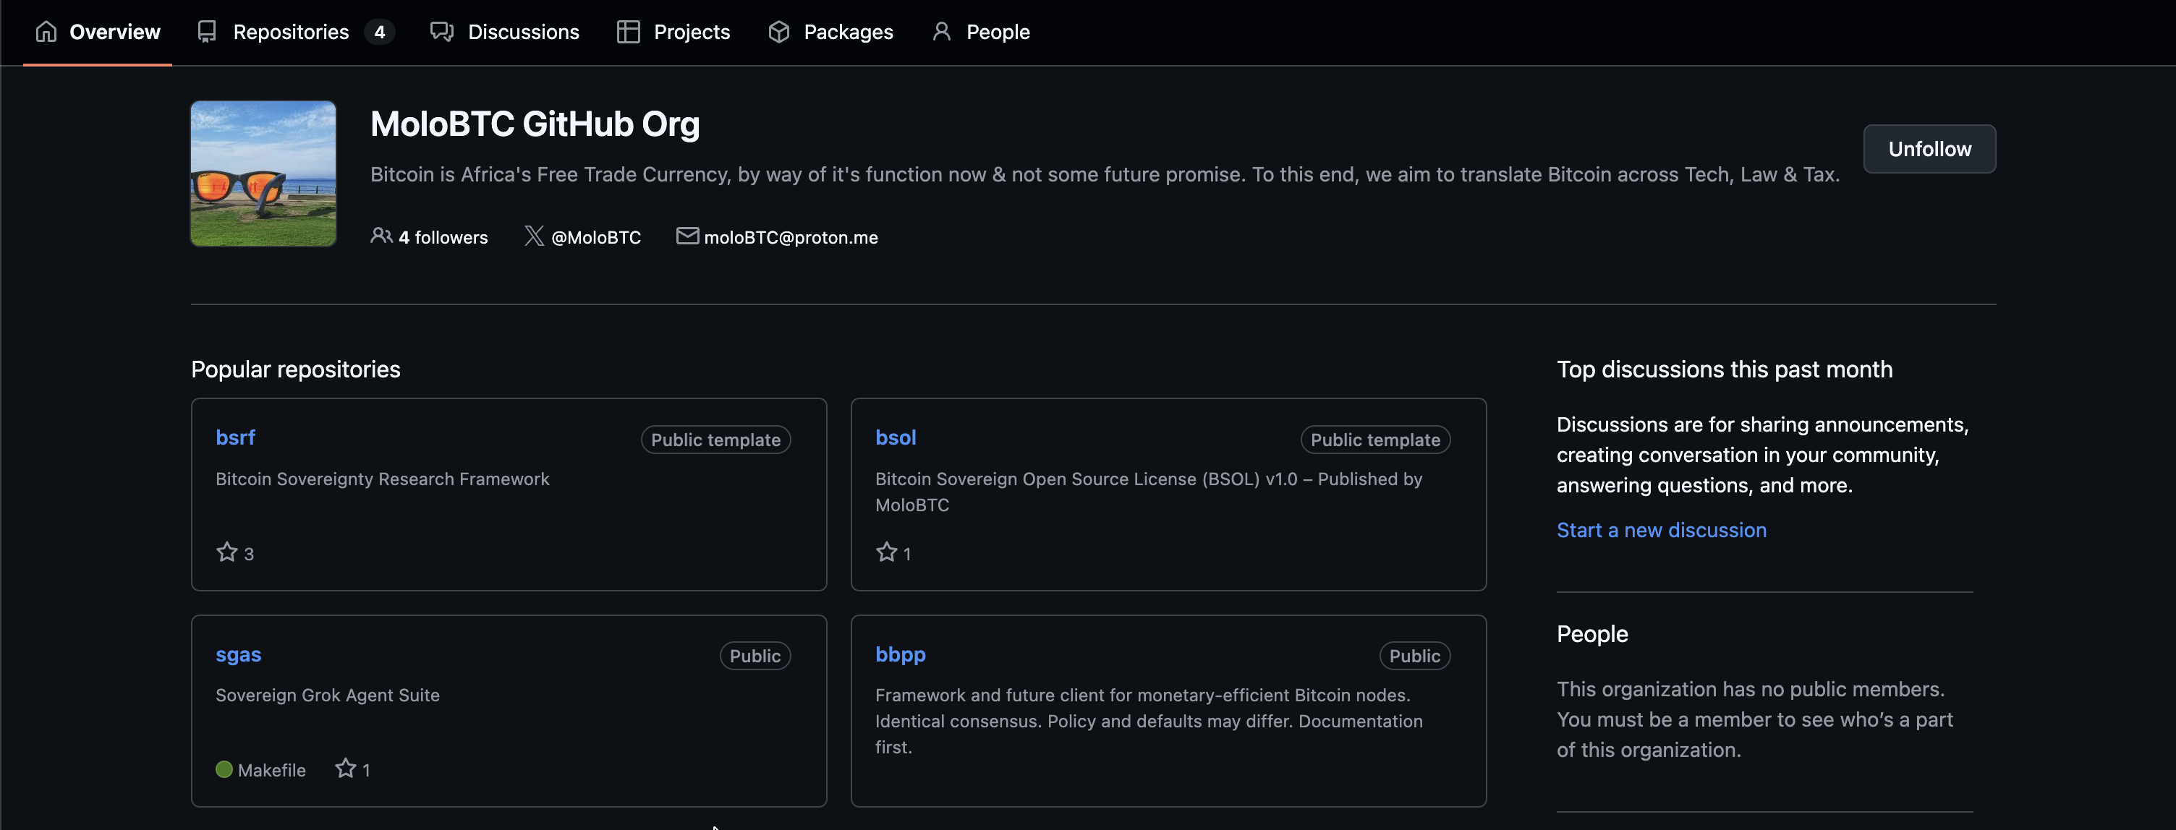Click the green Makefile language dot
Viewport: 2176px width, 830px height.
coord(224,769)
